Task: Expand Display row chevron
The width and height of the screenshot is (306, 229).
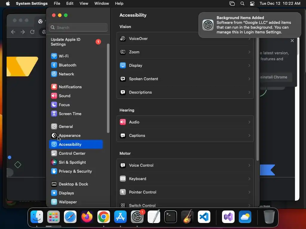Action: pyautogui.click(x=249, y=65)
